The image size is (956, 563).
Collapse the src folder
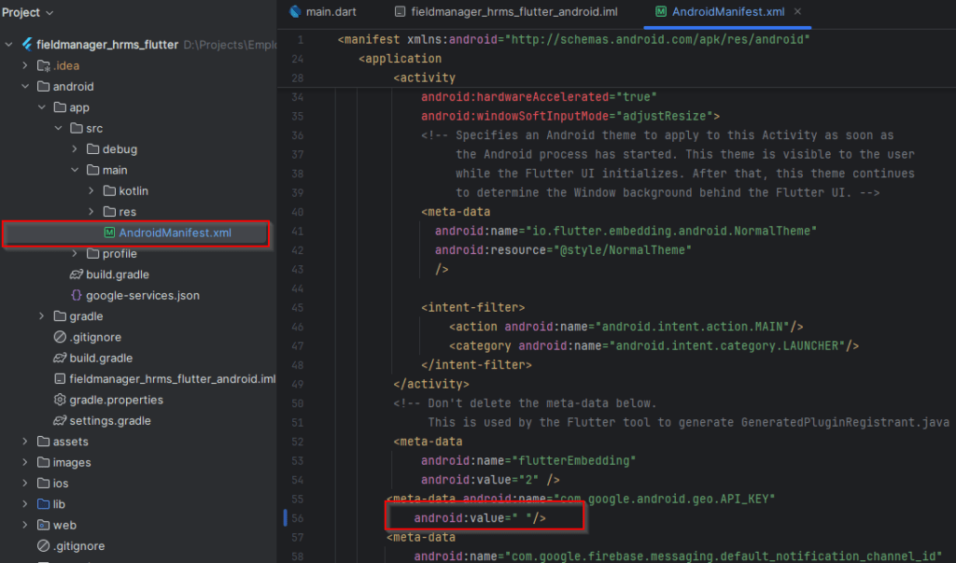coord(58,128)
